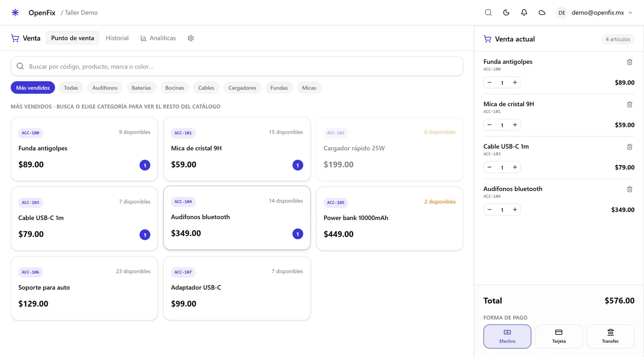Decrease Funda antigolpes quantity with minus
The image size is (644, 357).
pos(489,83)
